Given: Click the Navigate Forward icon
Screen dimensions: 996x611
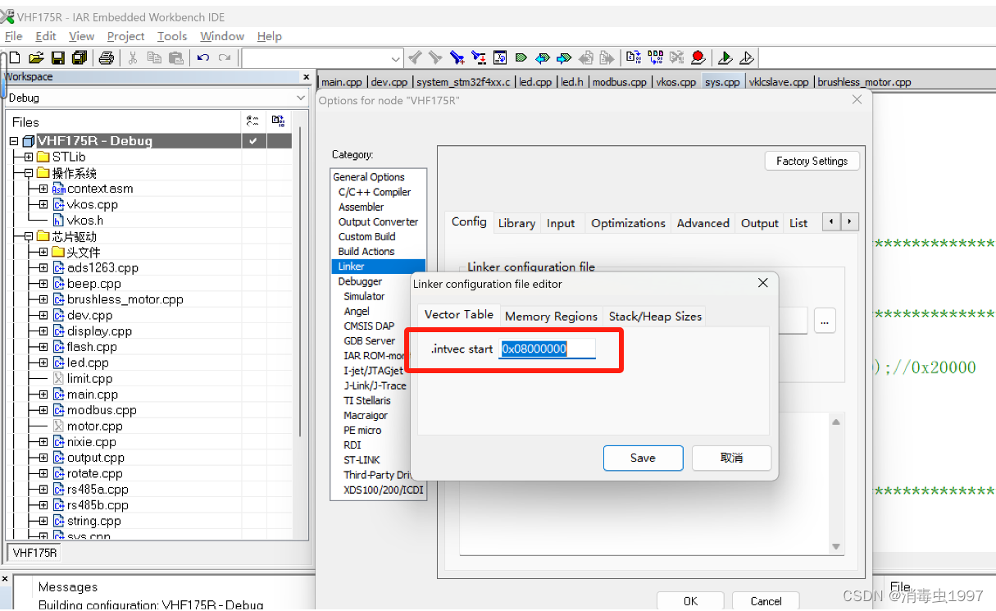Looking at the screenshot, I should tap(607, 57).
